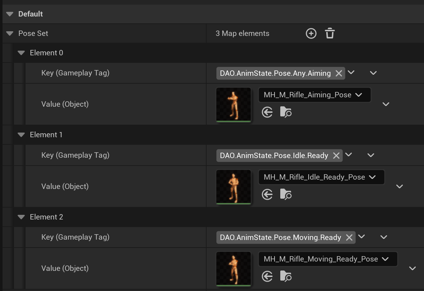The height and width of the screenshot is (291, 424).
Task: Open the MH_M_Rifle_Moving_Ready_Pose asset picker
Action: point(328,259)
